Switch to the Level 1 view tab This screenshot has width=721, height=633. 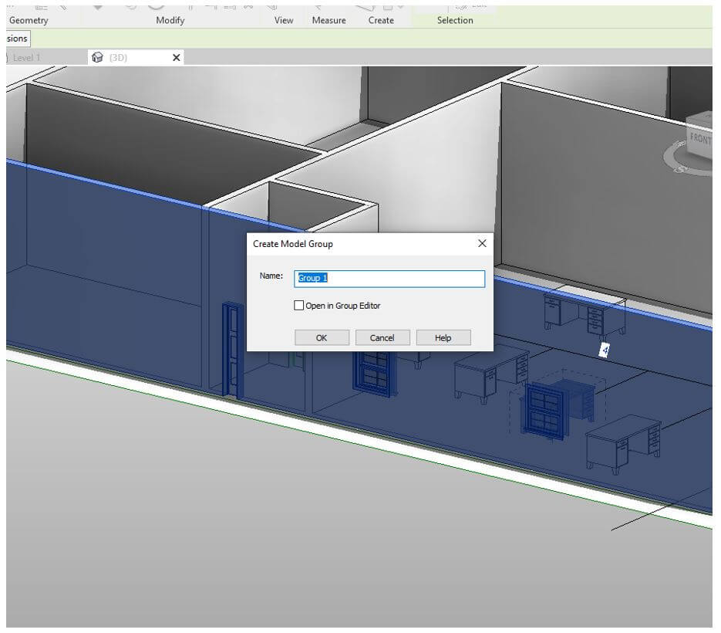pos(27,56)
